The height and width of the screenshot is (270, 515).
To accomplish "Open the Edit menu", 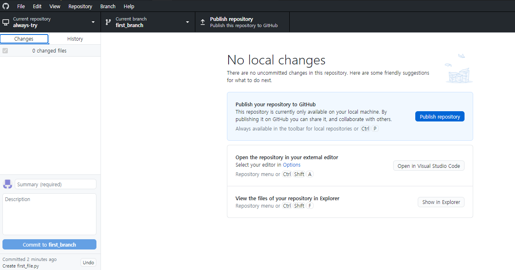I will point(37,6).
